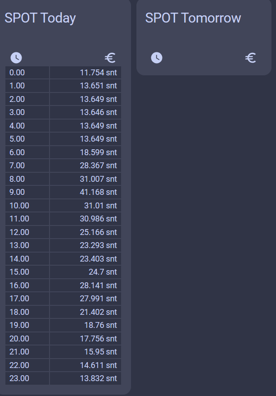Select the 18.76 snt price value

100,325
